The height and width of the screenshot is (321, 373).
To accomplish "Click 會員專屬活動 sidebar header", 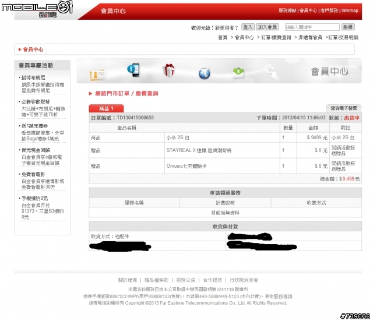I will point(36,65).
